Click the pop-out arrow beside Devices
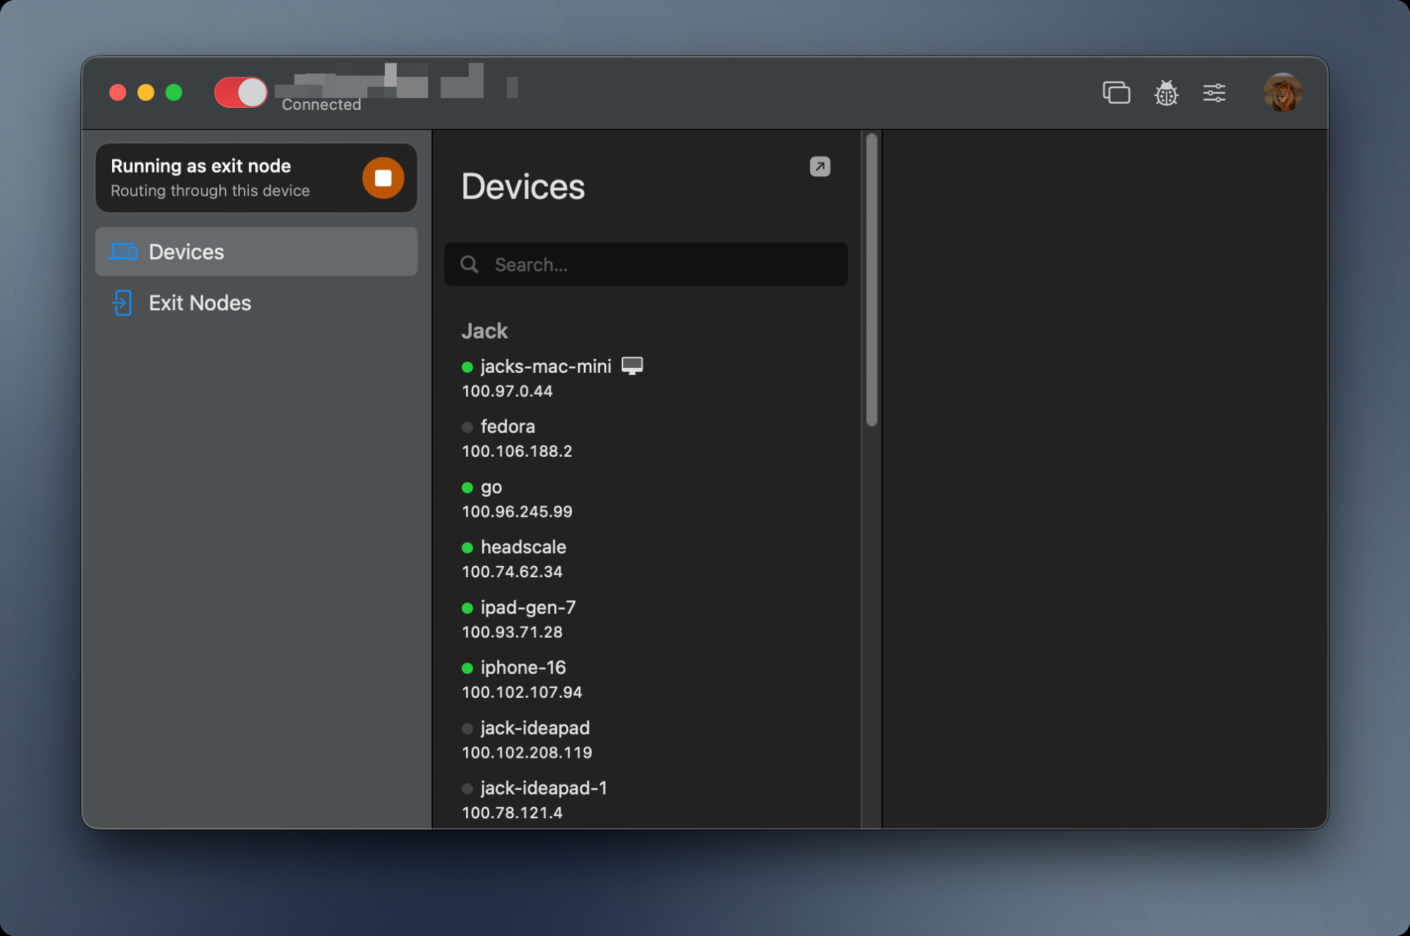The height and width of the screenshot is (936, 1410). click(819, 166)
